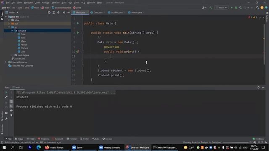269x151 pixels.
Task: Switch to the Person.java editor tab
Action: tap(136, 13)
